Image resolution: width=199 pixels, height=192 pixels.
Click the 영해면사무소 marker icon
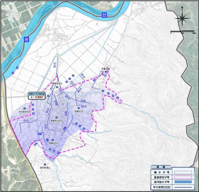57,117
